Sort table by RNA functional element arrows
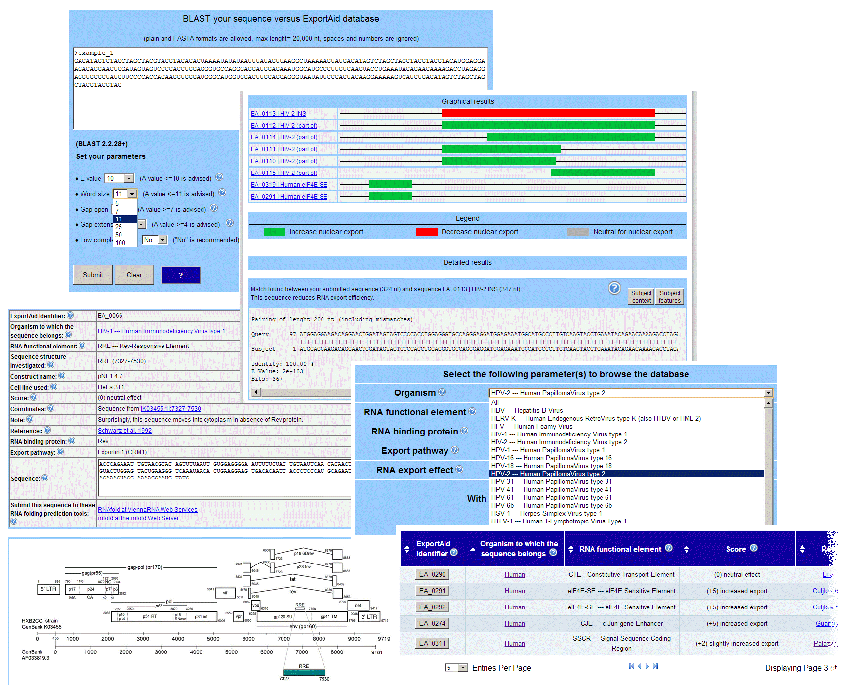Viewport: 849px width, 694px height. point(571,549)
